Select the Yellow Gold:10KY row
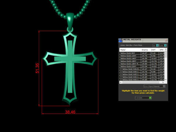 tap(142, 56)
